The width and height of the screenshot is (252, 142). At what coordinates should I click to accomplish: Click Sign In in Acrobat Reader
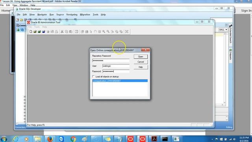click(x=246, y=11)
